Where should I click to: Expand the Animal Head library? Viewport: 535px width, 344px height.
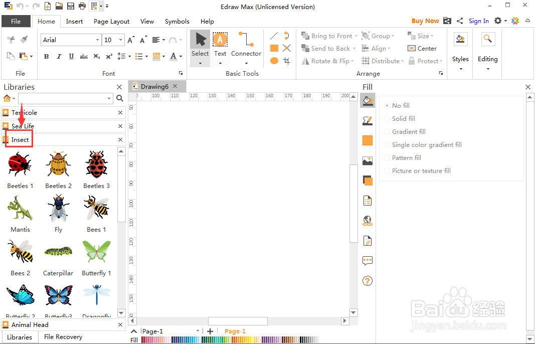(64, 324)
